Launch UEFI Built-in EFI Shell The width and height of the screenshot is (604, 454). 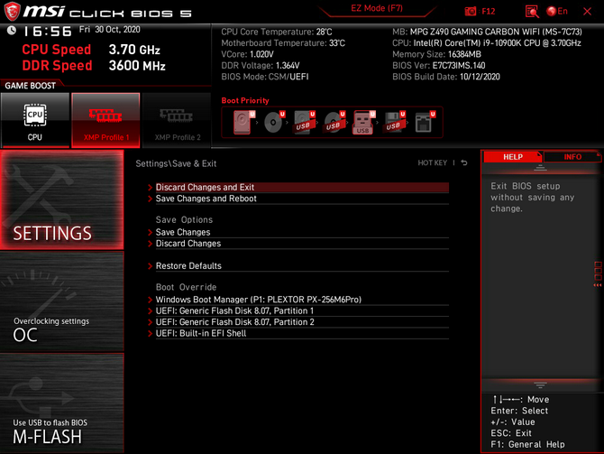[302, 333]
